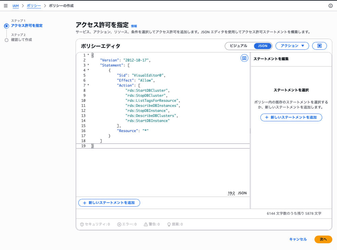
Task: Open the 提案 findings indicator
Action: pos(175,224)
